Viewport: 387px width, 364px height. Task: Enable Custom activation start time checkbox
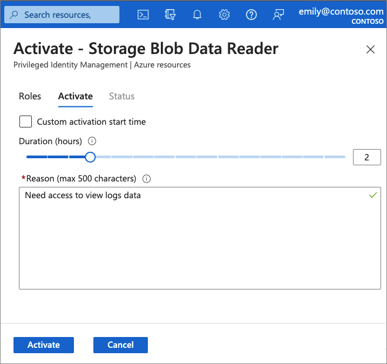point(25,122)
